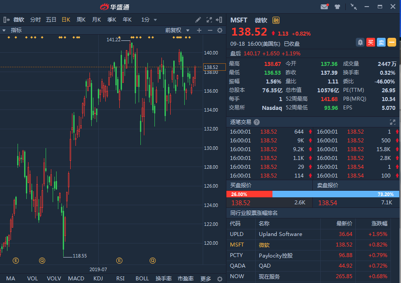Screen dimensions: 401x283
Task: Click the pencil drawing tool icon
Action: coord(198,20)
